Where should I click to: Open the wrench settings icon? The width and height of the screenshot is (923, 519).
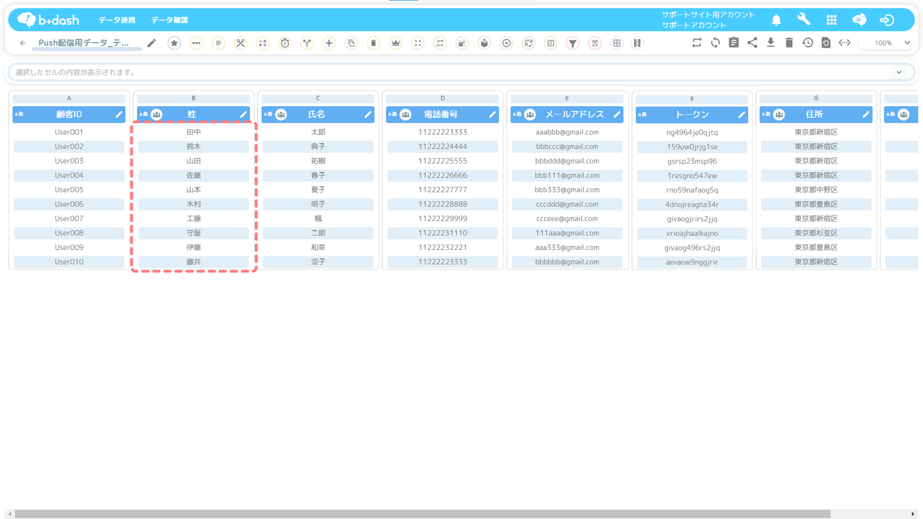pos(803,20)
